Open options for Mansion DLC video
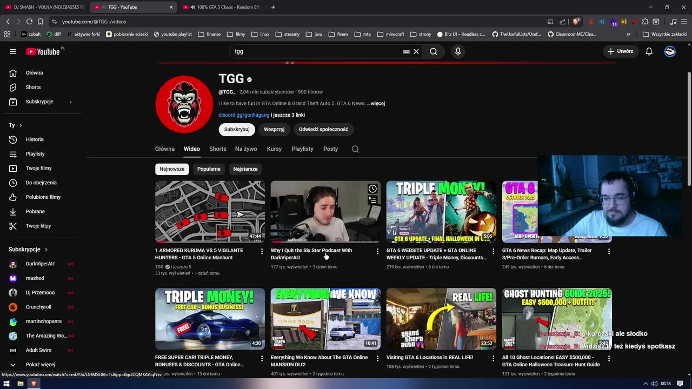692x389 pixels. point(378,358)
